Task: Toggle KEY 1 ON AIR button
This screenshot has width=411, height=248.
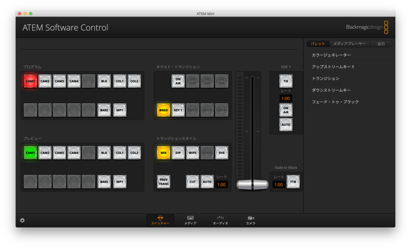Action: coord(178,81)
